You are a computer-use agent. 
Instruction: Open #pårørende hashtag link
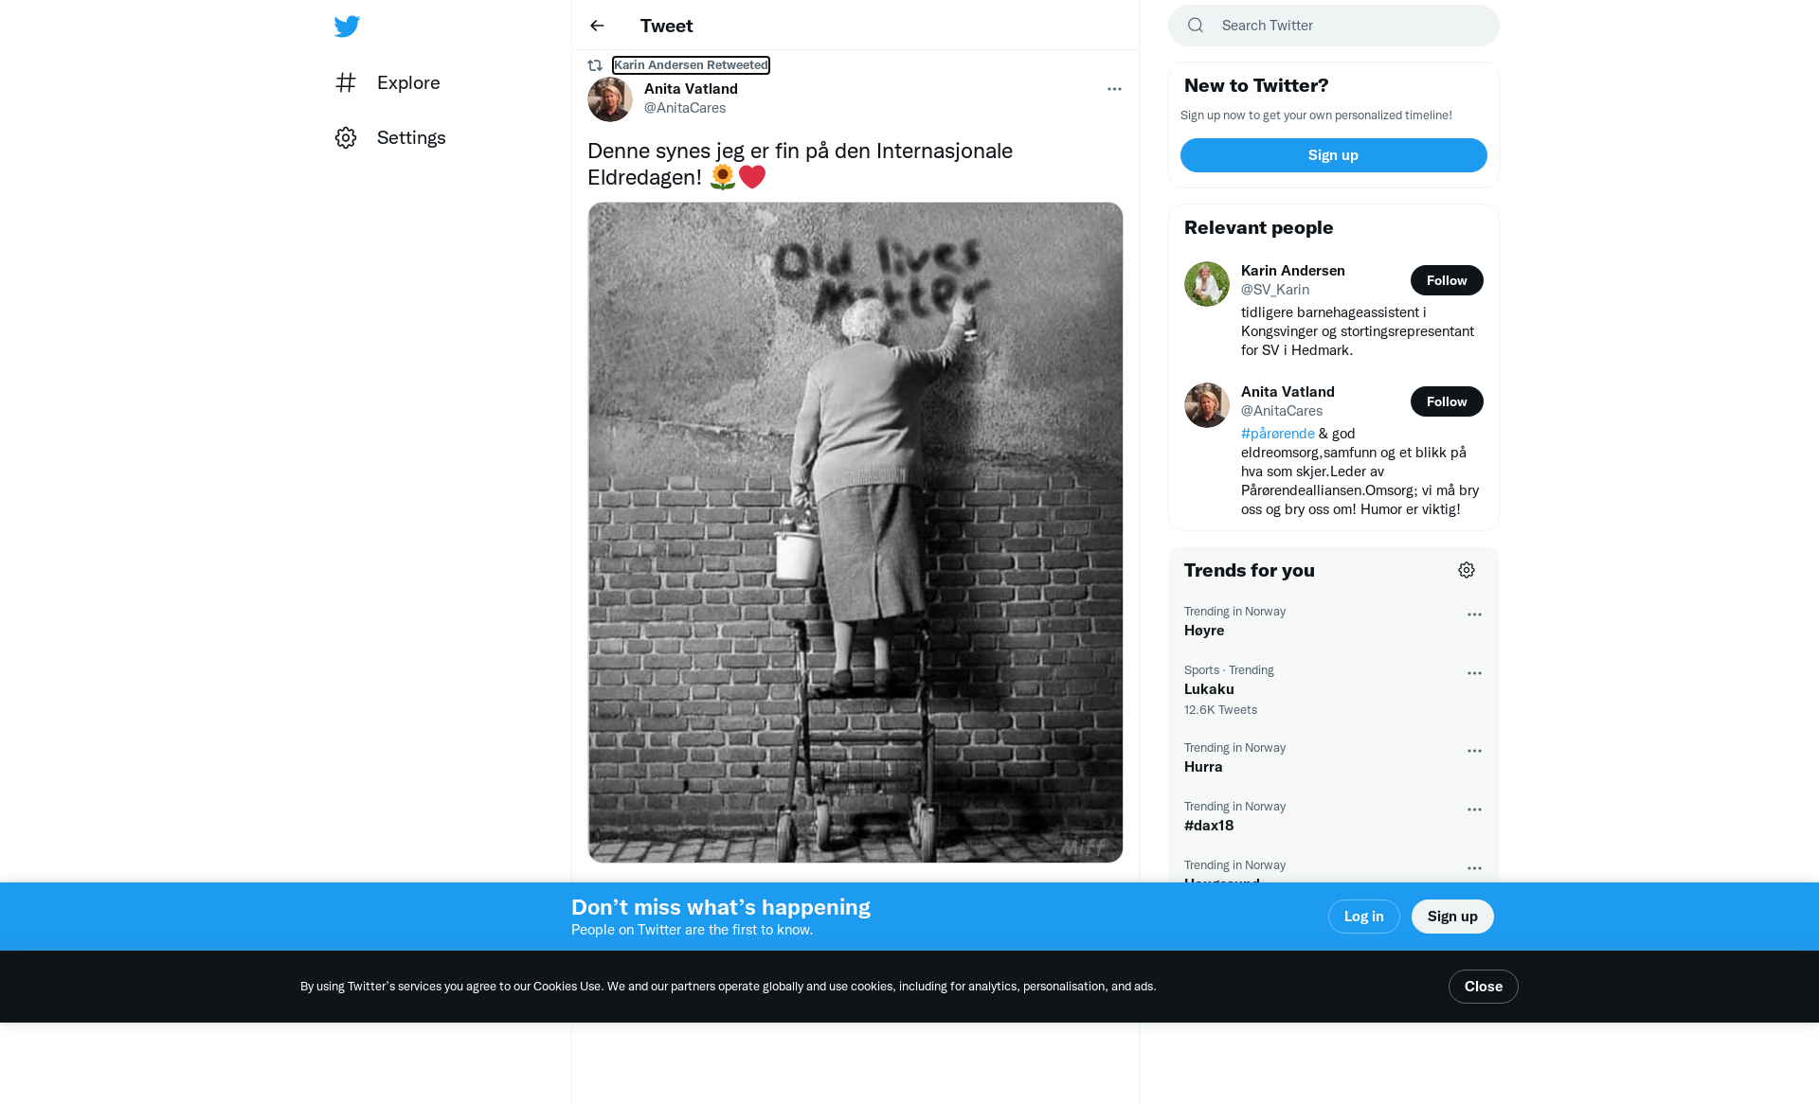tap(1278, 434)
